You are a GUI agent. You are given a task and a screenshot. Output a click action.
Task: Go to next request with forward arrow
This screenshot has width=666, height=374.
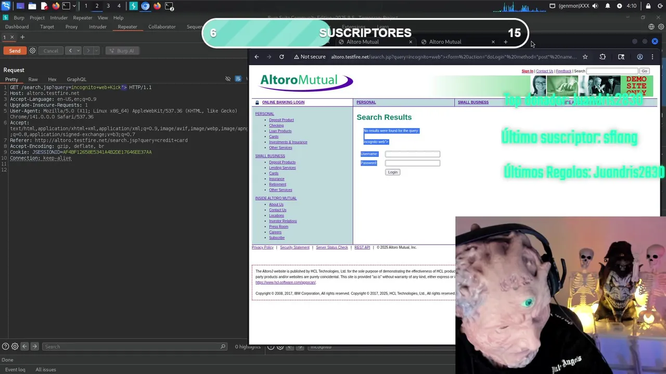(x=88, y=51)
